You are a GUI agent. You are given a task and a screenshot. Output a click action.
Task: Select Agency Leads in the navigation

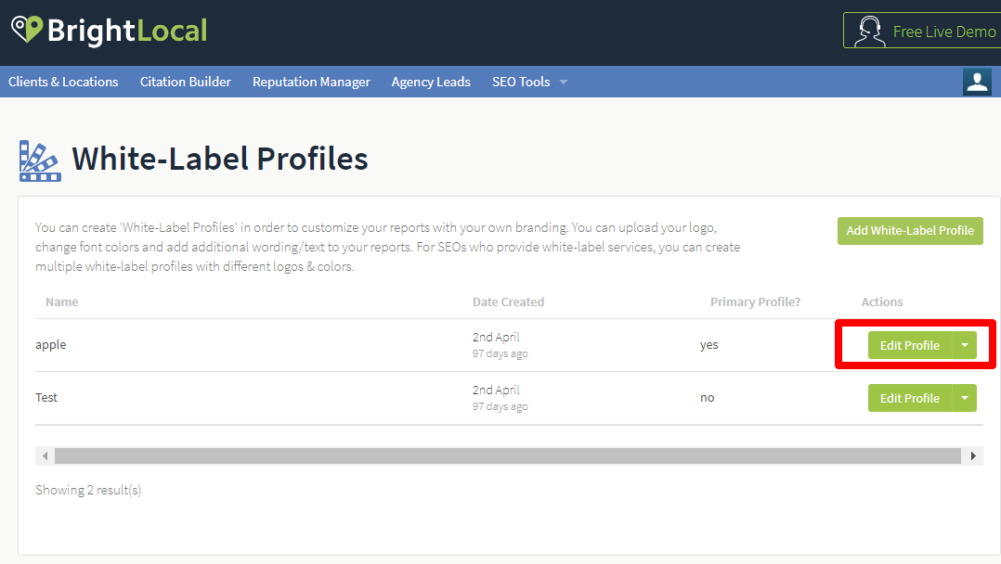[431, 82]
